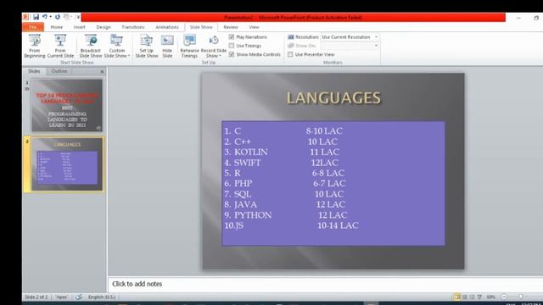
Task: Click the zoom slider handle
Action: [520, 297]
